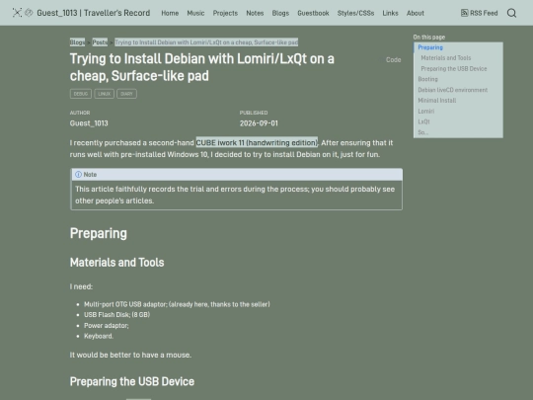This screenshot has height=400, width=533.
Task: Click the 'It would be better to have a mouse' text
Action: click(x=130, y=356)
